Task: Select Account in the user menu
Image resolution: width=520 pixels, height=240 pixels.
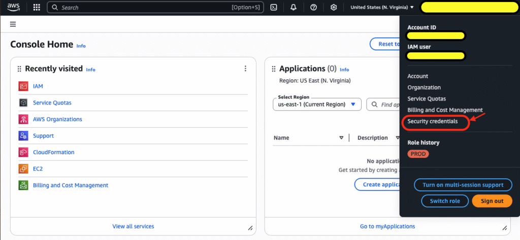Action: pyautogui.click(x=417, y=76)
